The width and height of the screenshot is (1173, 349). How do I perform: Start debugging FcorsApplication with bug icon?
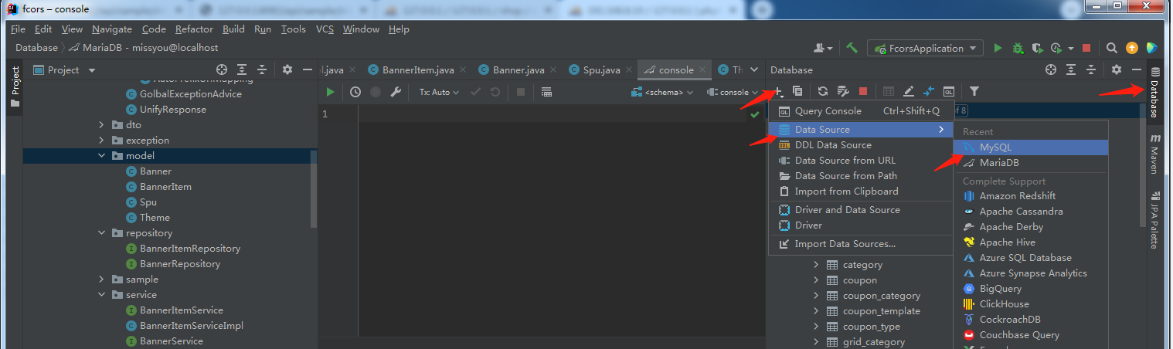click(1018, 48)
